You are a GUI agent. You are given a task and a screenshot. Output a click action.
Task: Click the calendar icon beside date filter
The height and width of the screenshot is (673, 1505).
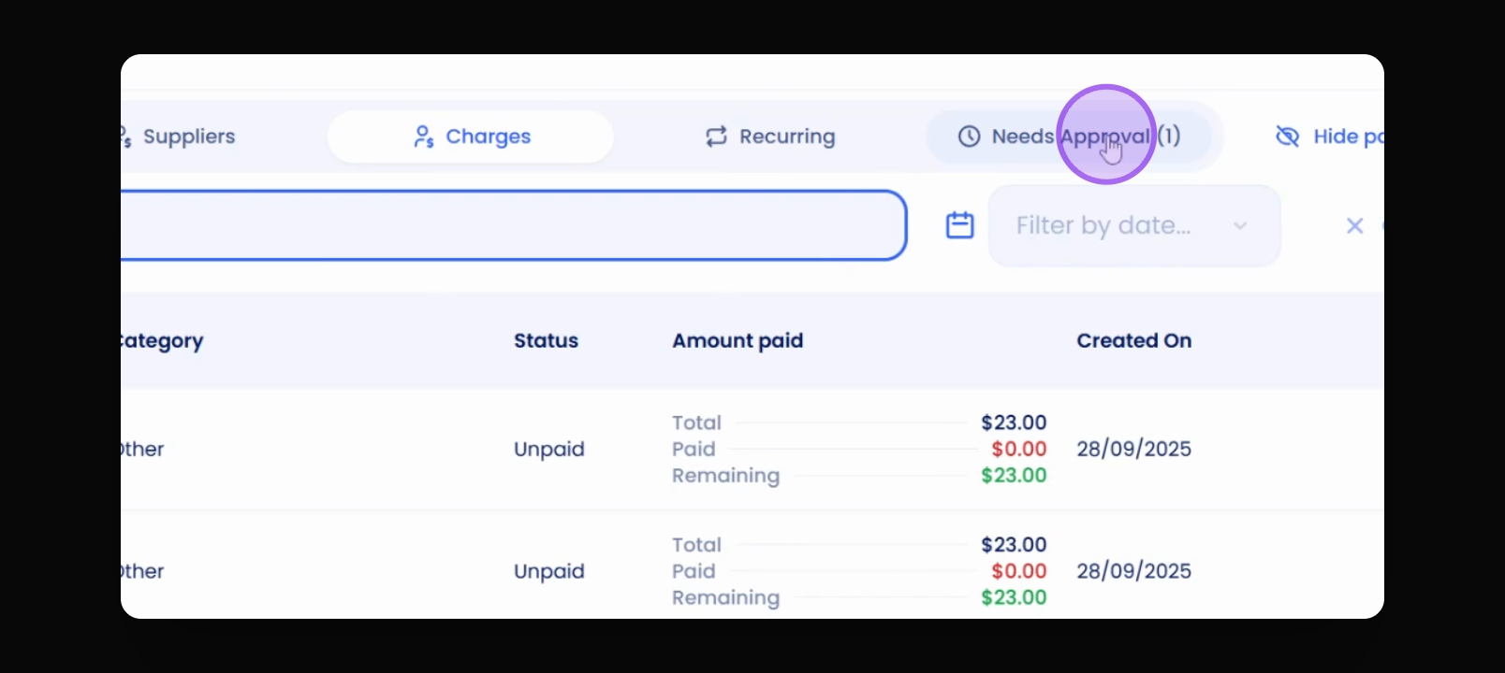[960, 225]
